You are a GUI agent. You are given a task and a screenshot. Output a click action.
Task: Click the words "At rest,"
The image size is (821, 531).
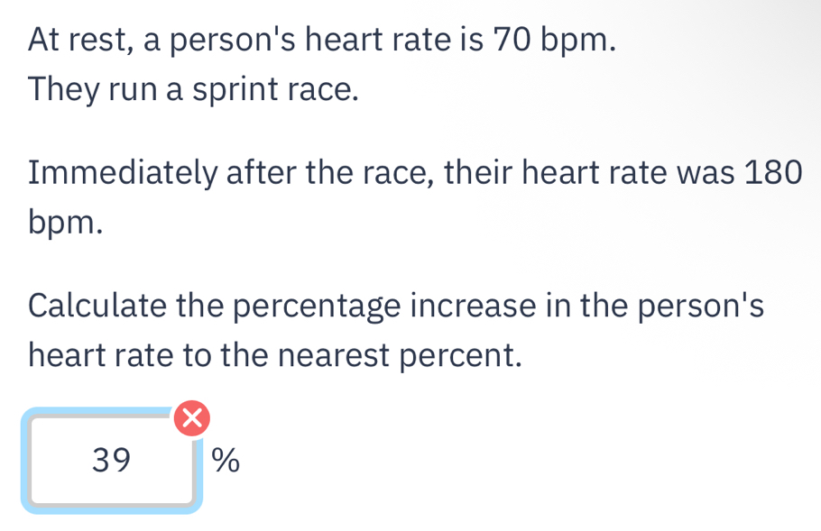point(80,41)
